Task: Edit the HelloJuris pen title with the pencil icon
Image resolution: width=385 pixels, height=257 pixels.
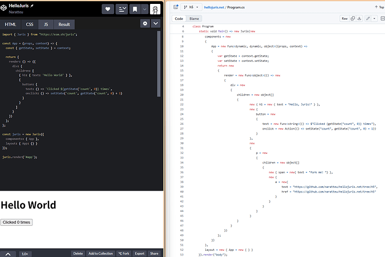Action: point(32,6)
